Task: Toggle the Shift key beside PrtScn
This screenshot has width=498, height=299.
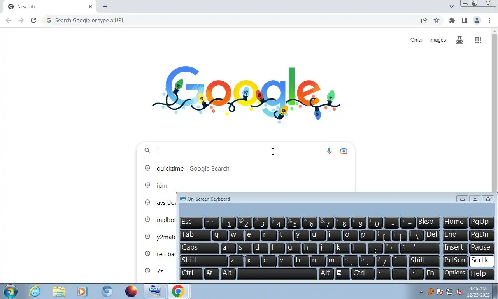Action: click(x=424, y=260)
